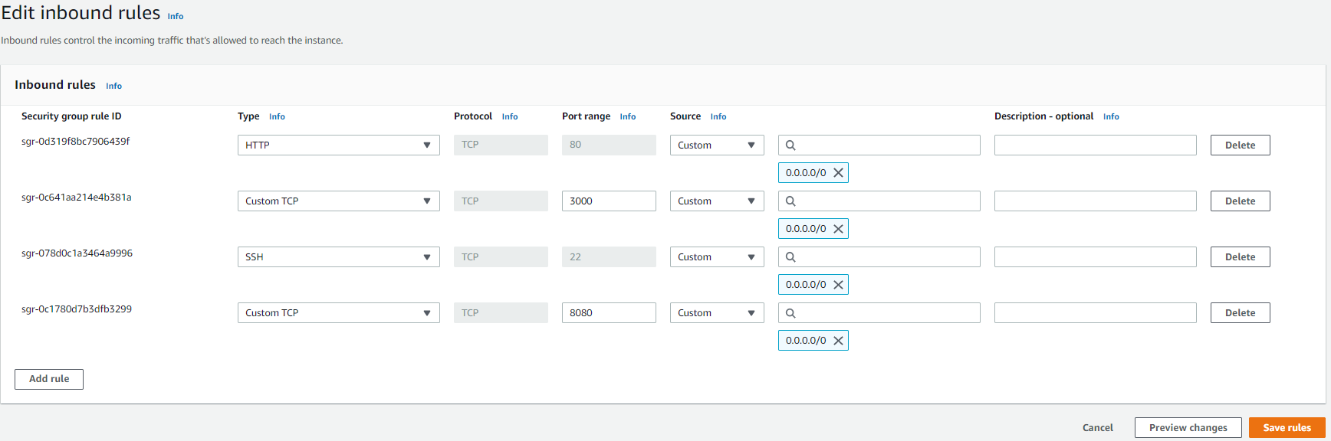Click the disabled port field showing 22
The height and width of the screenshot is (441, 1331).
pos(609,256)
